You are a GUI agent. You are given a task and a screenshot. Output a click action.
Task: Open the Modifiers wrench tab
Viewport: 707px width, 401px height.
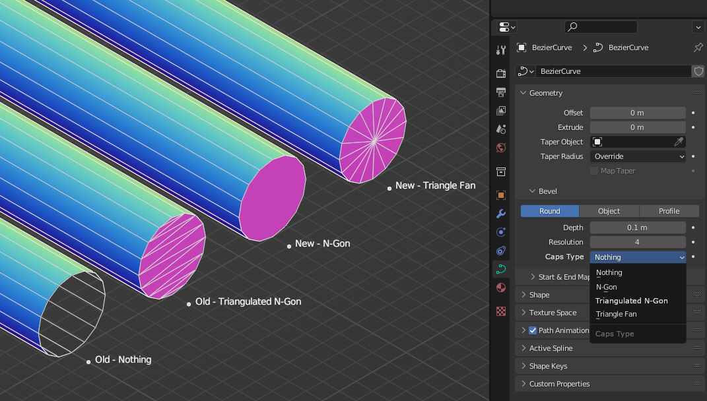500,214
